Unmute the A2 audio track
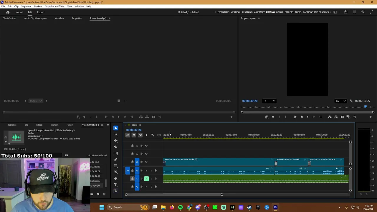Screen dimensions: 377x212 tap(146, 178)
